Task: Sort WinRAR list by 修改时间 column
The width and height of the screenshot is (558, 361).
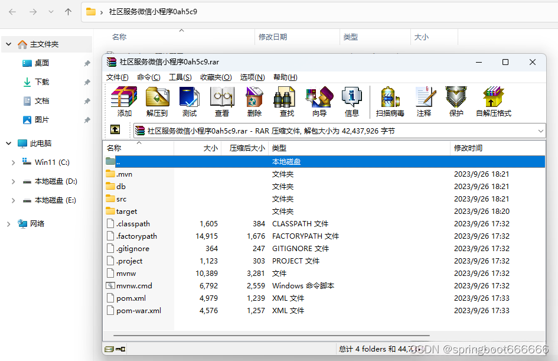Action: (x=498, y=148)
